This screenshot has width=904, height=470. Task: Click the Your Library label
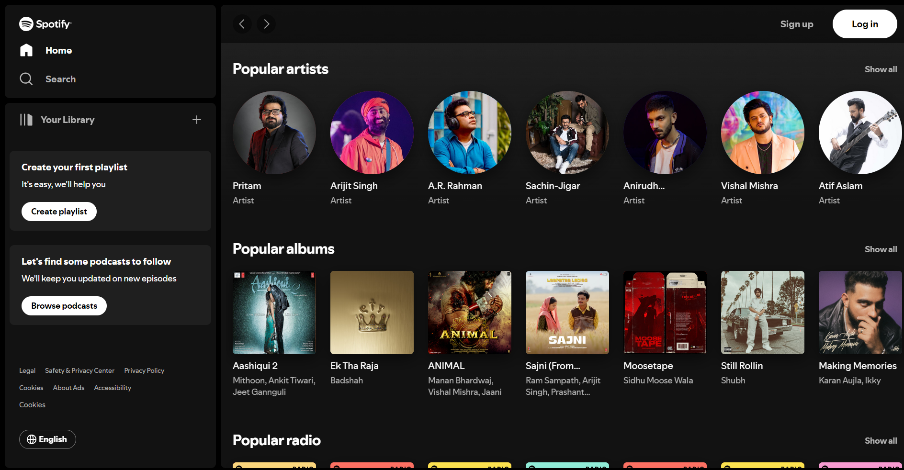click(x=68, y=120)
